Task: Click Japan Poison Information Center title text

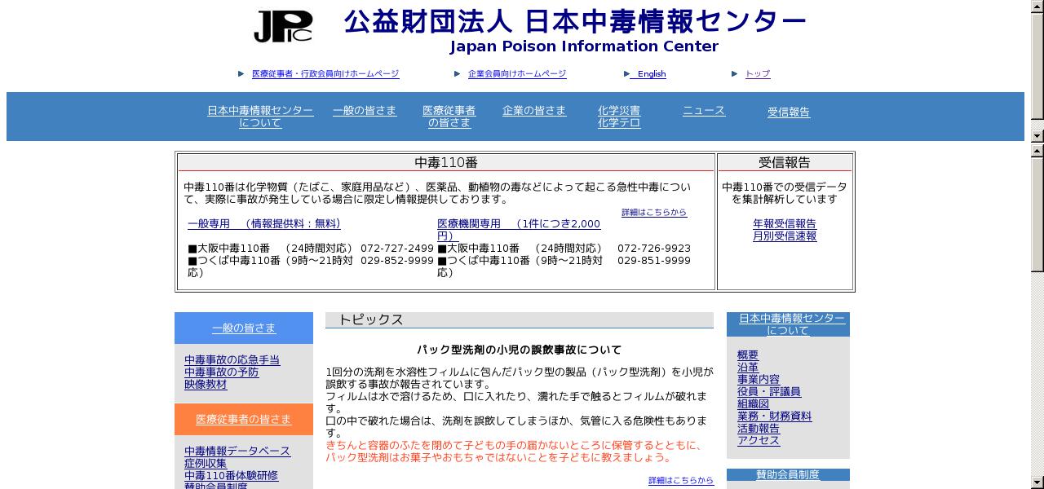Action: [584, 46]
